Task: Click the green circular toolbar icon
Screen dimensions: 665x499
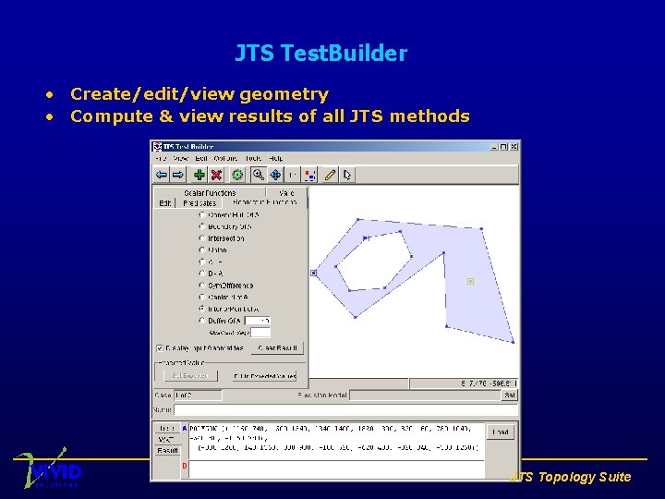Action: pos(237,175)
